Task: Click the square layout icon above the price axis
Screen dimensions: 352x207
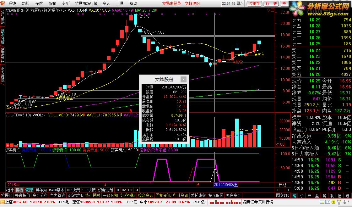Action: pyautogui.click(x=273, y=10)
